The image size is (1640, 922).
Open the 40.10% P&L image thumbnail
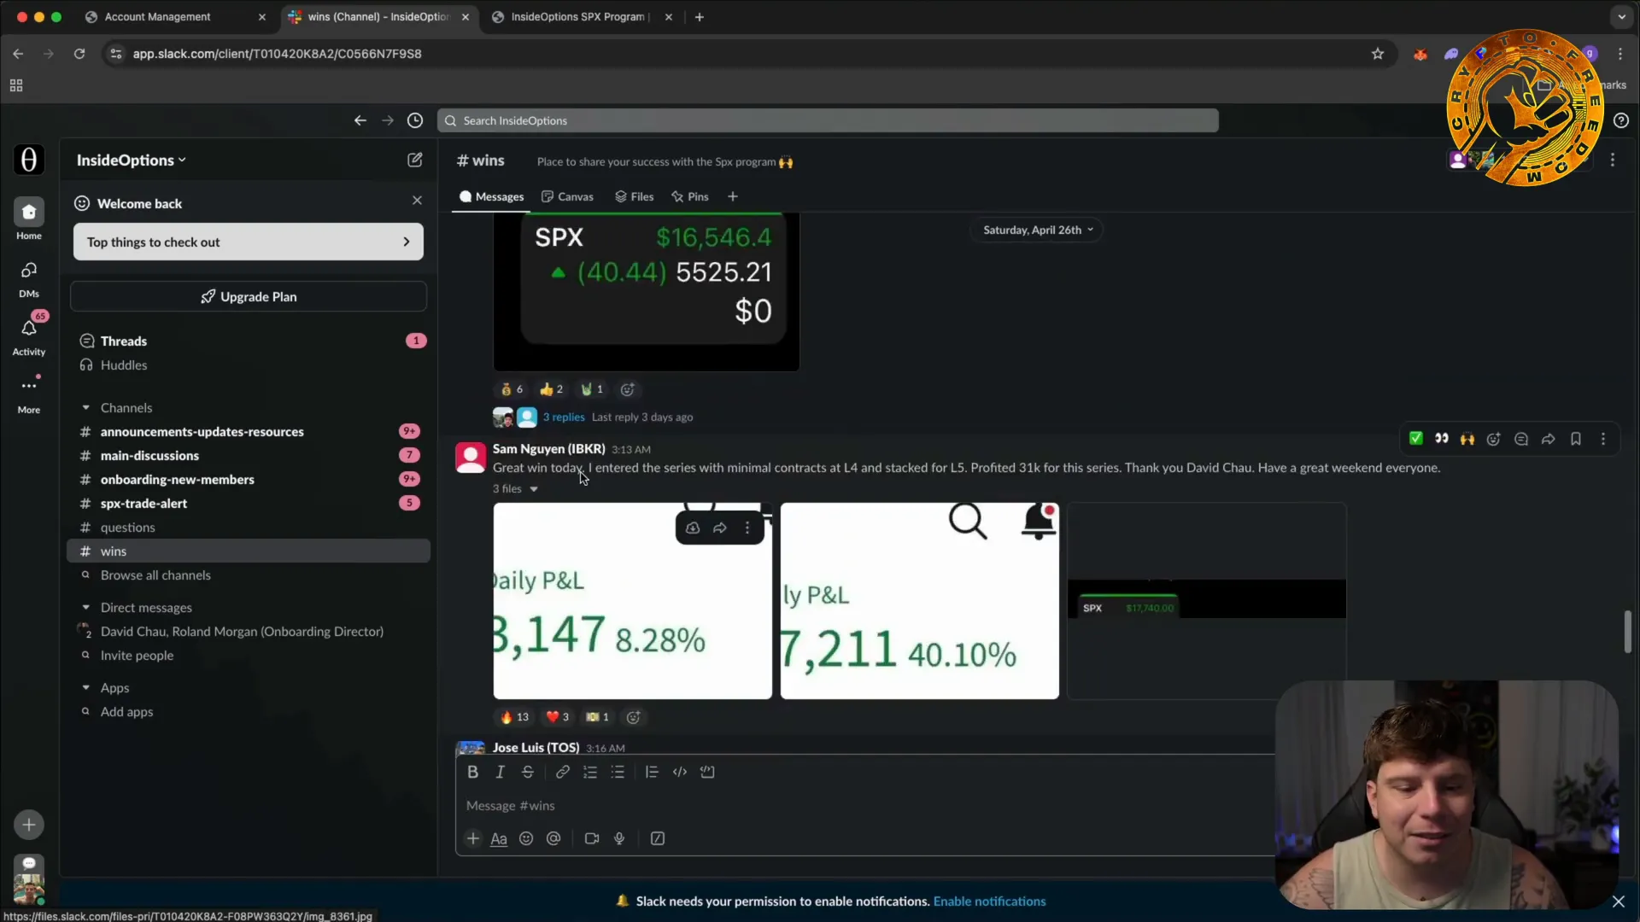click(x=919, y=601)
